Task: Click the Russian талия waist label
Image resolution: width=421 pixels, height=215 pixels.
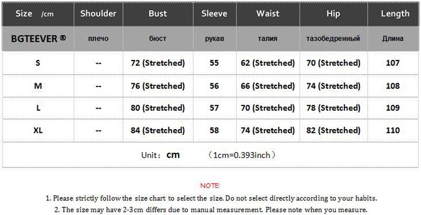Action: click(267, 38)
